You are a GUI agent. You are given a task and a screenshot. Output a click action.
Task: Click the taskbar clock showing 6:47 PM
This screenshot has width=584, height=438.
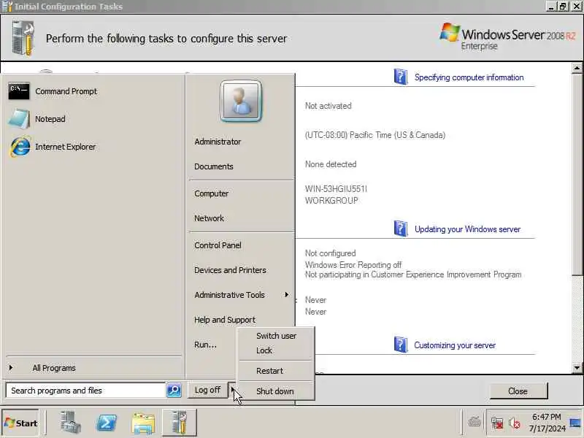[x=547, y=423]
